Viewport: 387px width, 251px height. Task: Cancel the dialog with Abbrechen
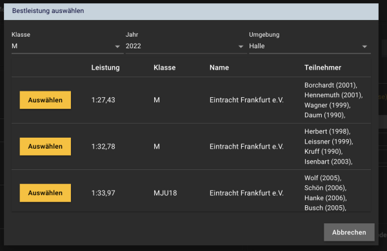tap(349, 232)
